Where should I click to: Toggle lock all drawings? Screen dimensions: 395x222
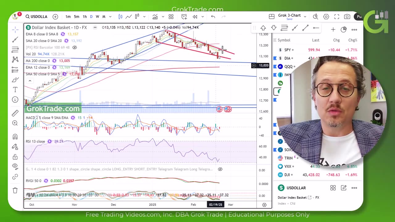(15, 157)
